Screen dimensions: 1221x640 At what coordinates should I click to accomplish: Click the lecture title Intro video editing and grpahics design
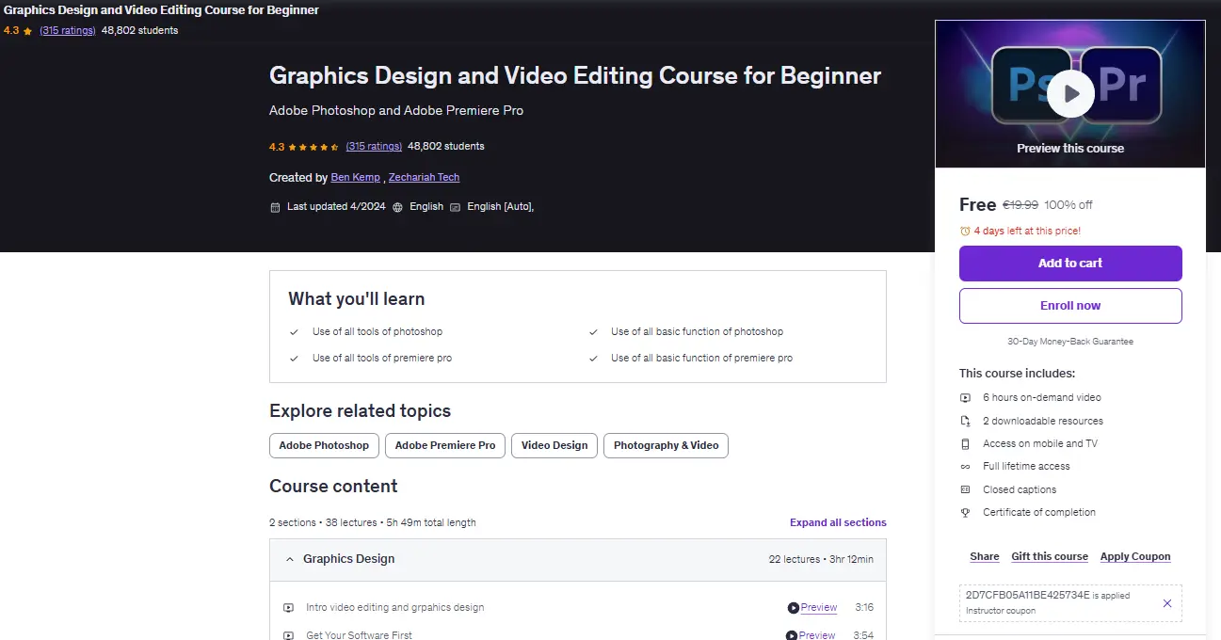pyautogui.click(x=395, y=608)
